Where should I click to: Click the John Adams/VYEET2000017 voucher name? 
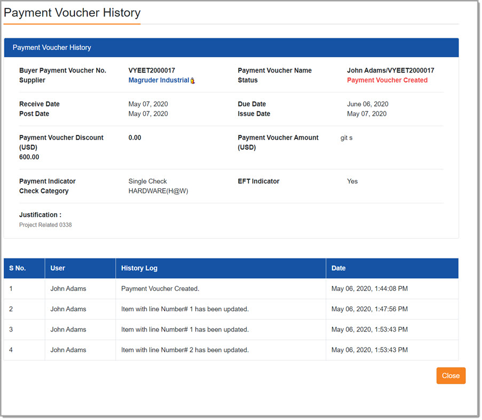[x=390, y=70]
